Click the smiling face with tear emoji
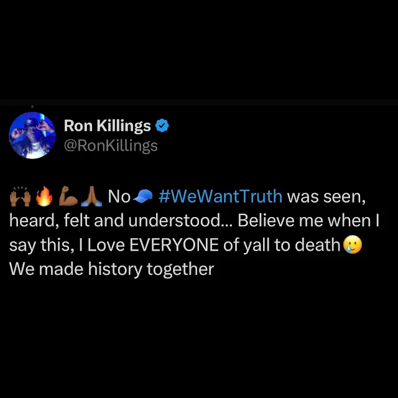 tap(353, 244)
